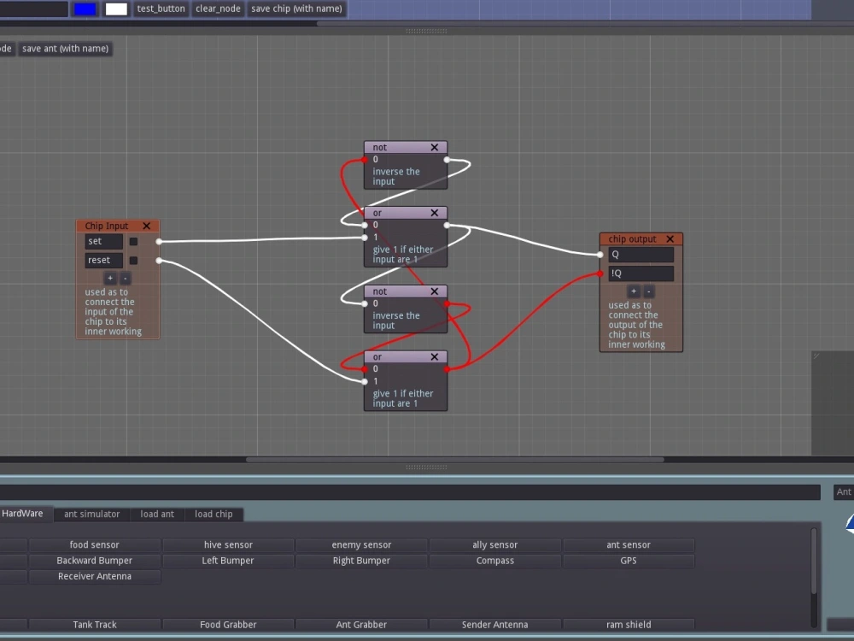Click the blue color swatch

85,9
